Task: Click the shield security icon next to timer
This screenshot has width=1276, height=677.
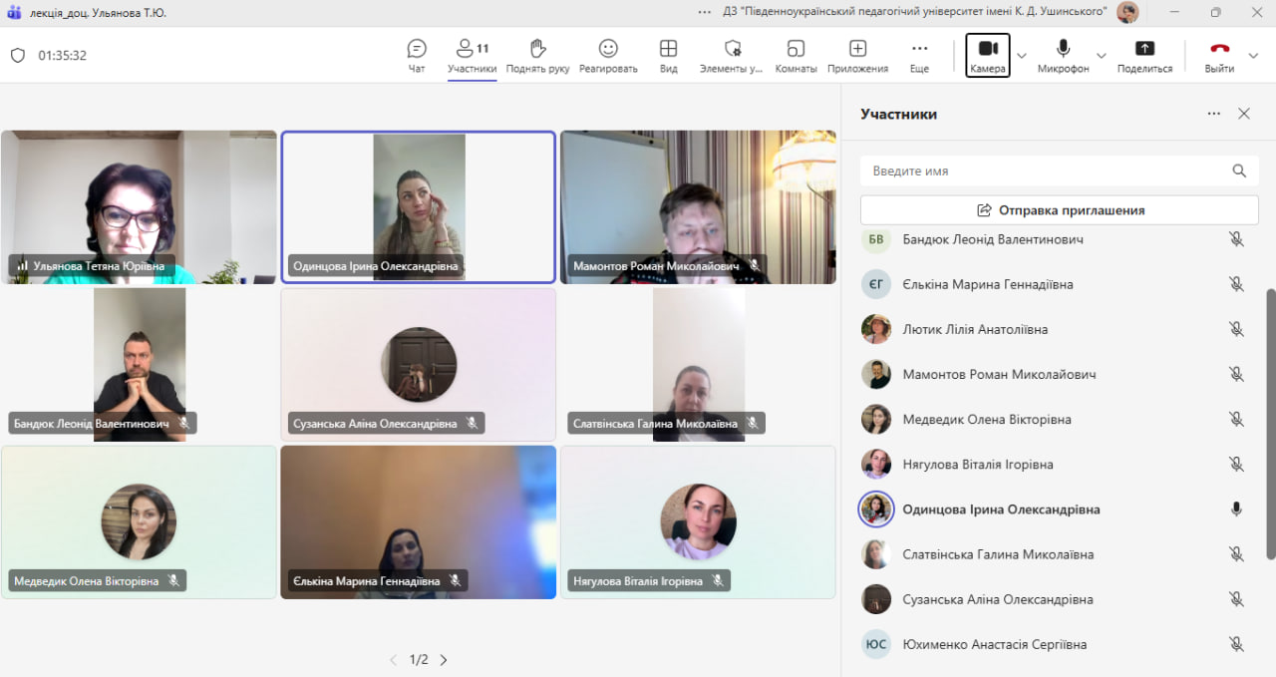Action: (x=18, y=56)
